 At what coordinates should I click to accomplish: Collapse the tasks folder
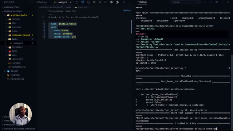coord(15,39)
